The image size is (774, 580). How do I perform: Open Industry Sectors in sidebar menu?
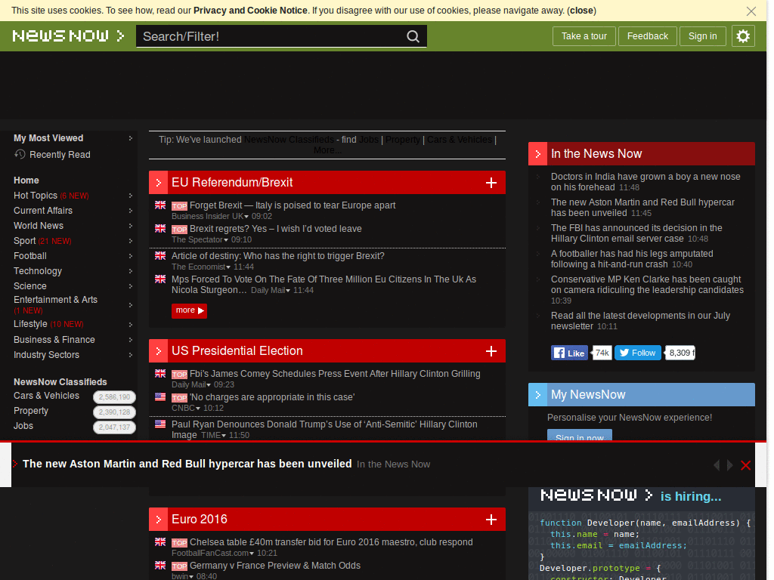[x=46, y=355]
